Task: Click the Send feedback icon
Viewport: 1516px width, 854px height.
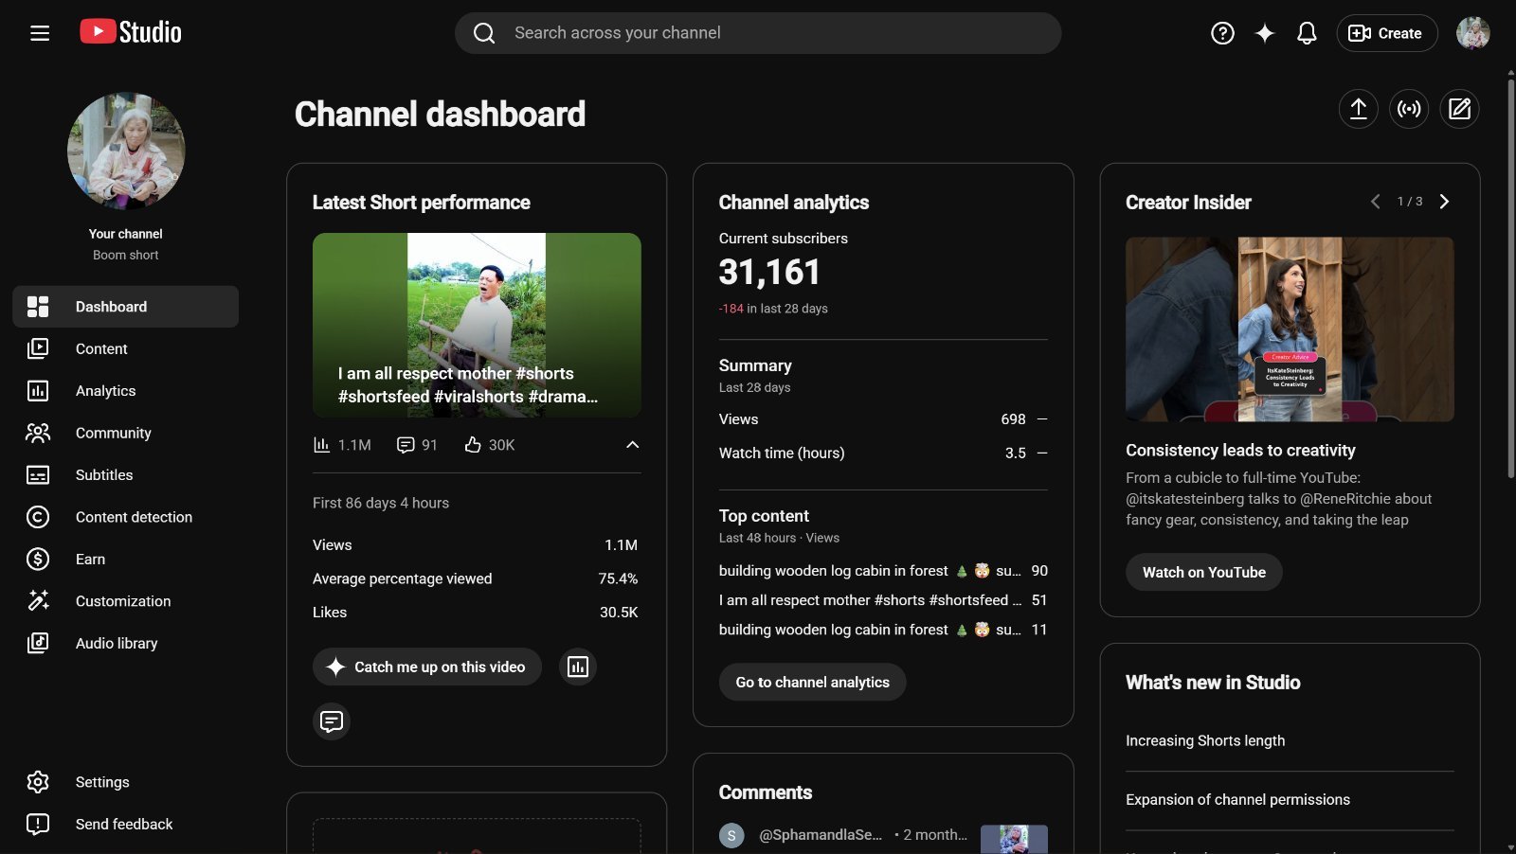Action: tap(38, 824)
